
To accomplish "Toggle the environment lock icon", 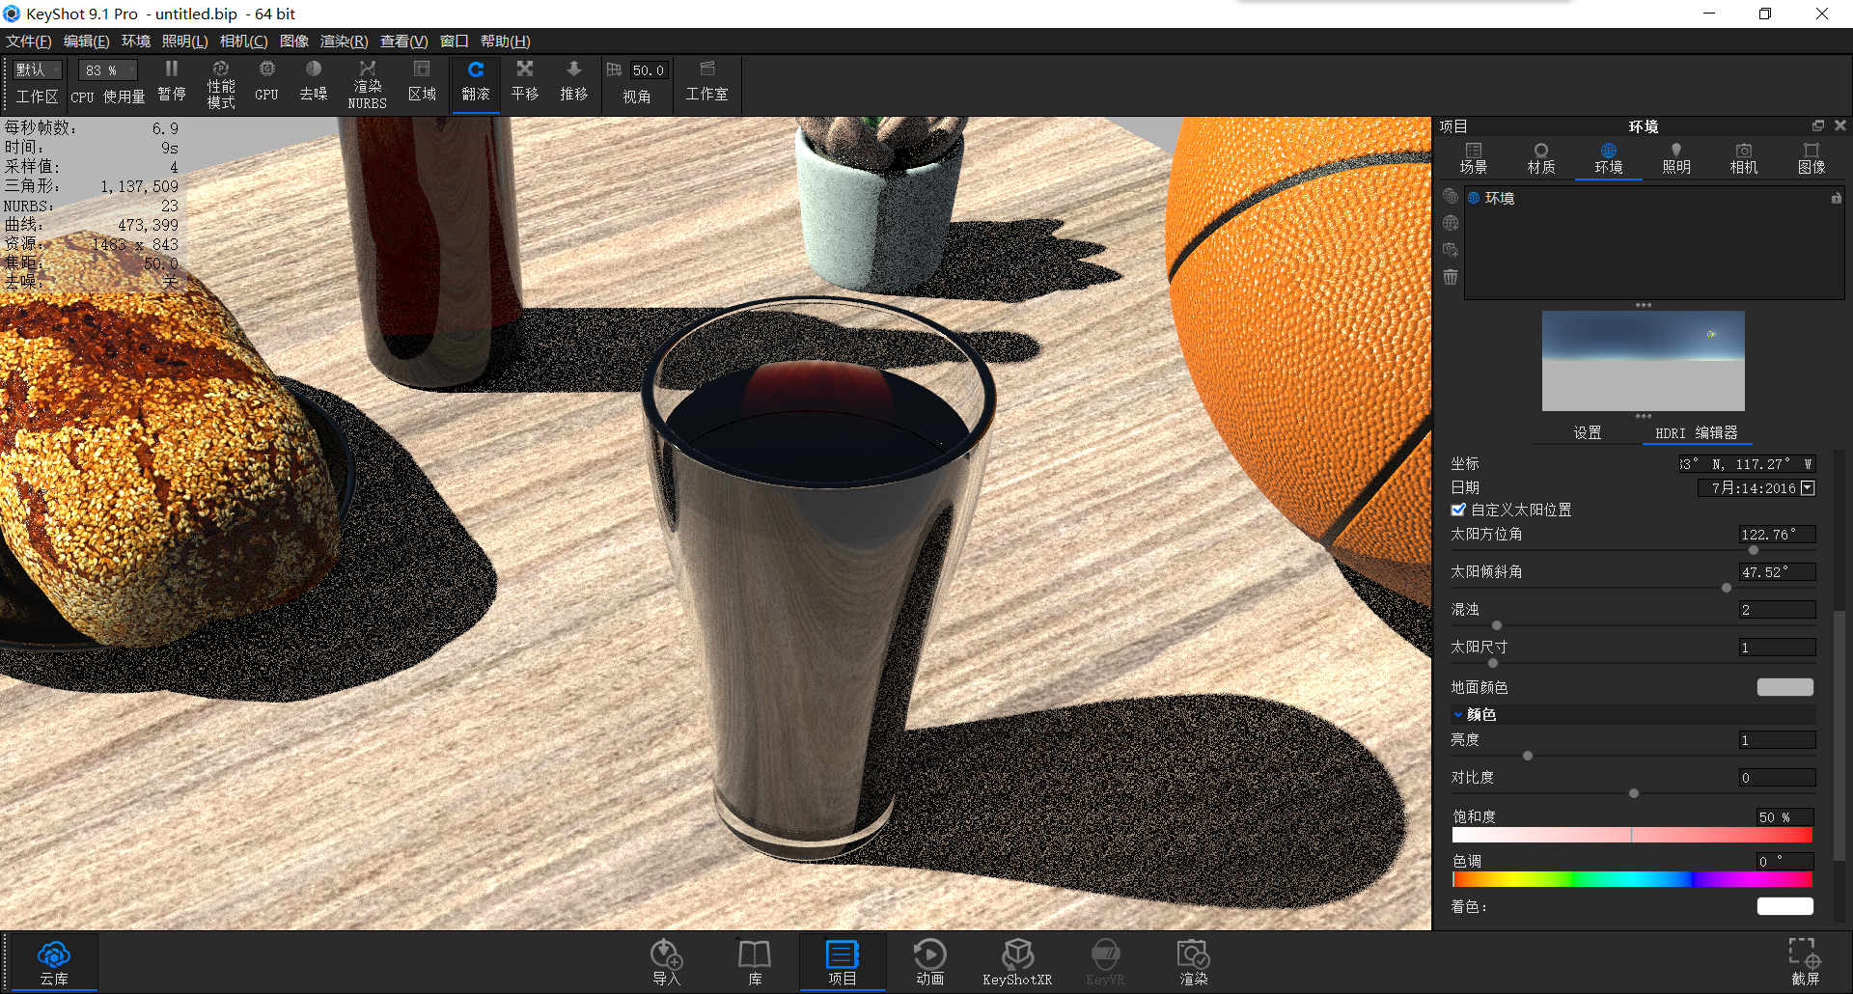I will (x=1837, y=198).
